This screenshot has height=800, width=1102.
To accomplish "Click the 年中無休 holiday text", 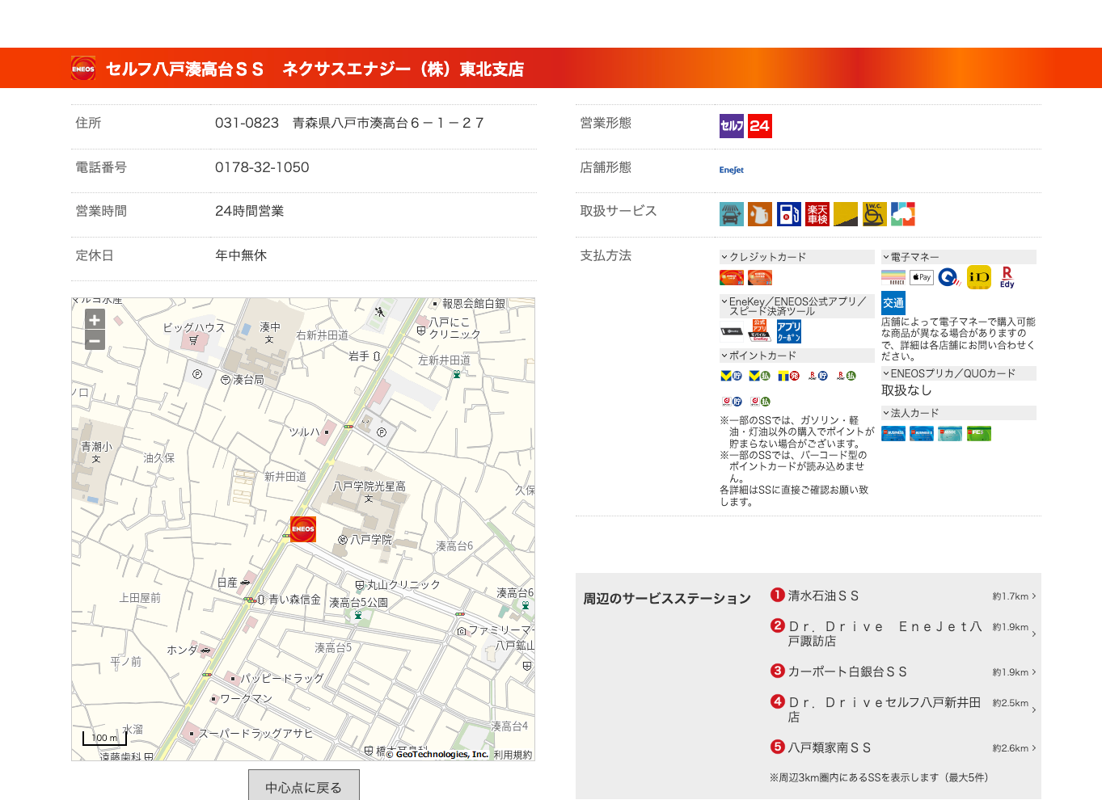I will (241, 255).
